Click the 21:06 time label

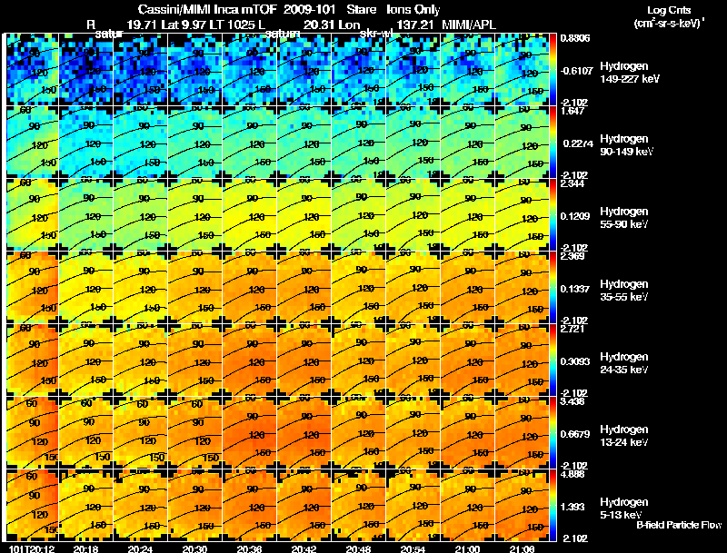(522, 548)
